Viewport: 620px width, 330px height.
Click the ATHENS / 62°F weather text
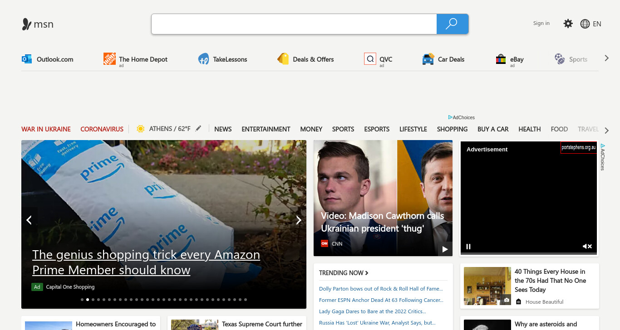click(170, 129)
